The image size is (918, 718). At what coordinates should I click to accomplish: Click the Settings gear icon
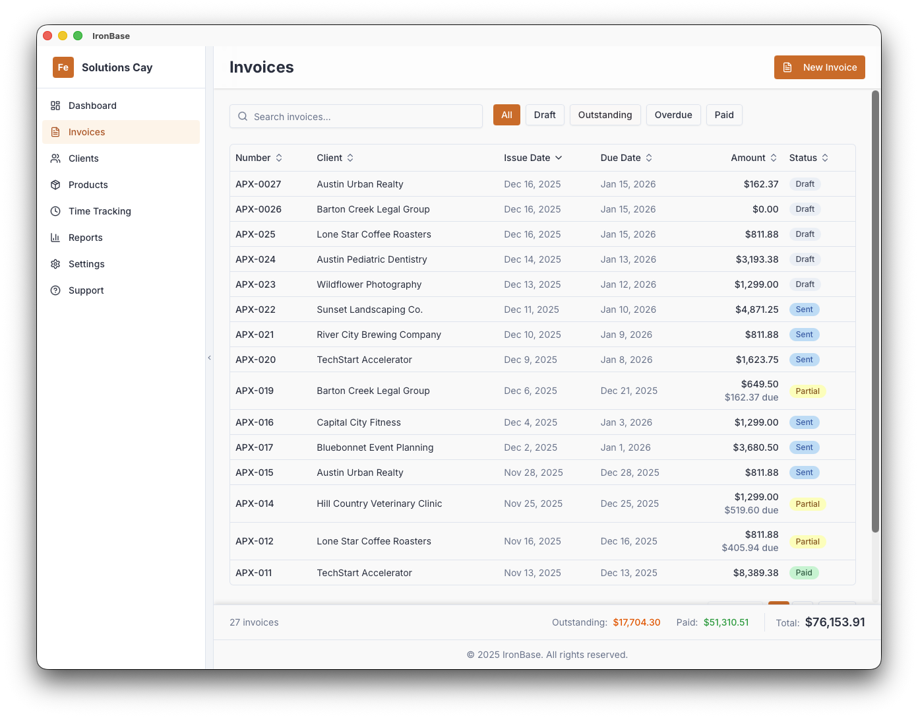[55, 264]
